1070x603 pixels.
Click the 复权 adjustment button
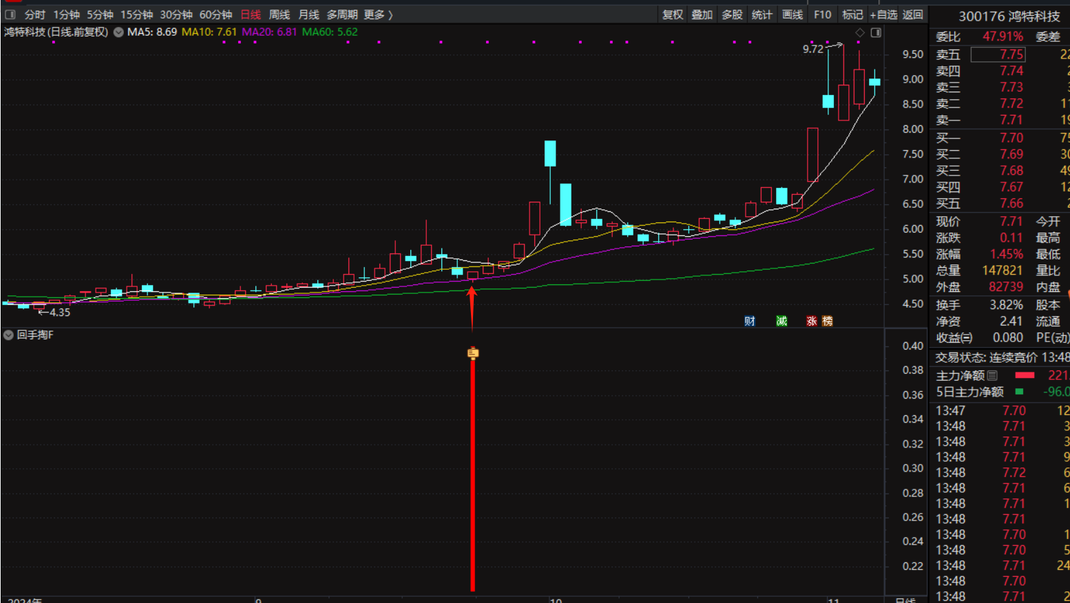[x=673, y=14]
